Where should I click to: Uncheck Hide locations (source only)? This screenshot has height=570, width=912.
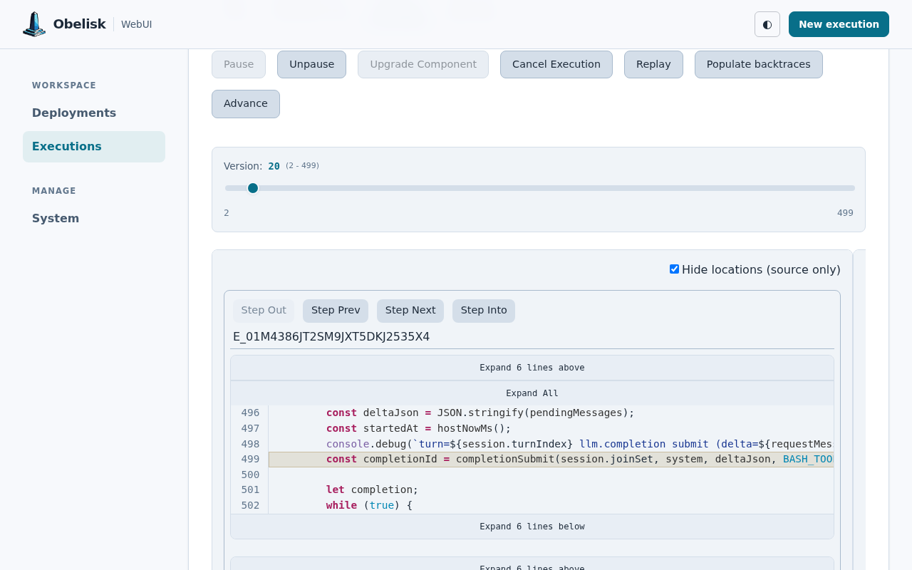click(674, 269)
